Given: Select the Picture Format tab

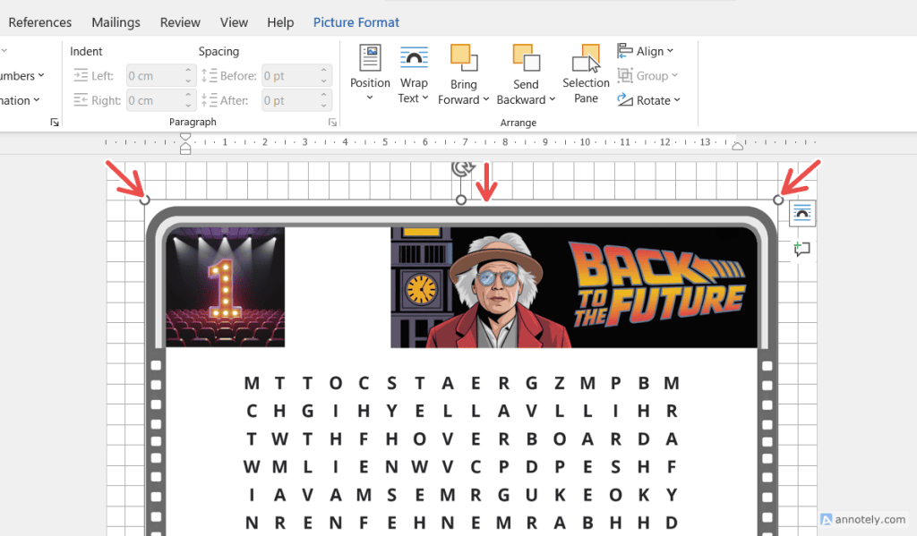Looking at the screenshot, I should (356, 22).
